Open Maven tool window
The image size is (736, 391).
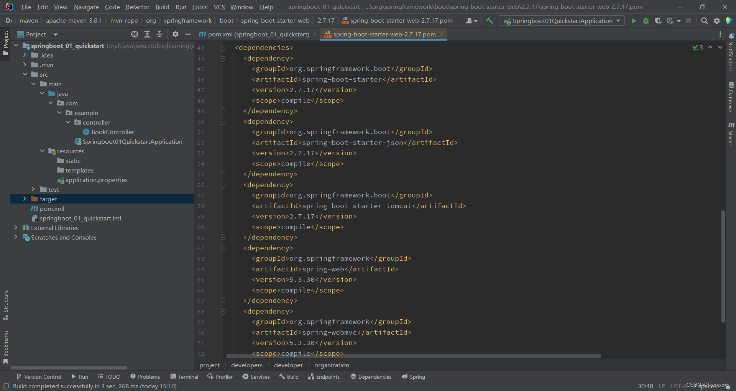(x=731, y=134)
